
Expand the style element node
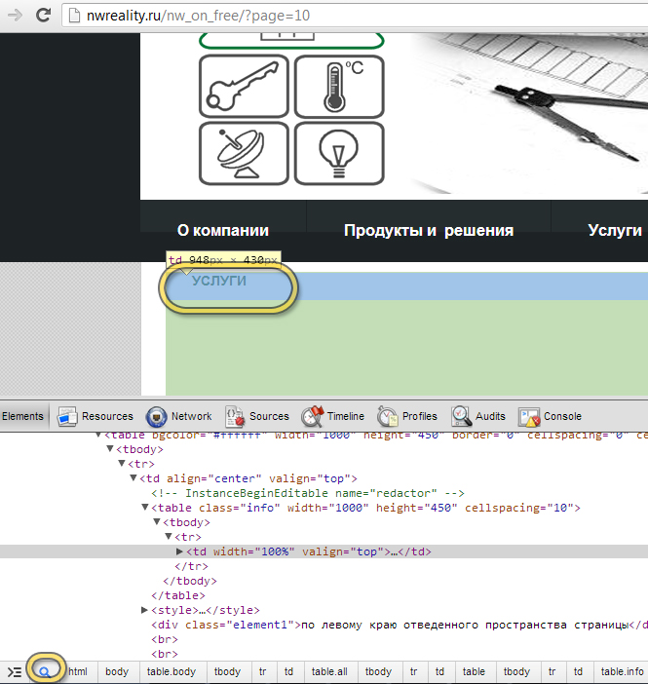pos(144,610)
